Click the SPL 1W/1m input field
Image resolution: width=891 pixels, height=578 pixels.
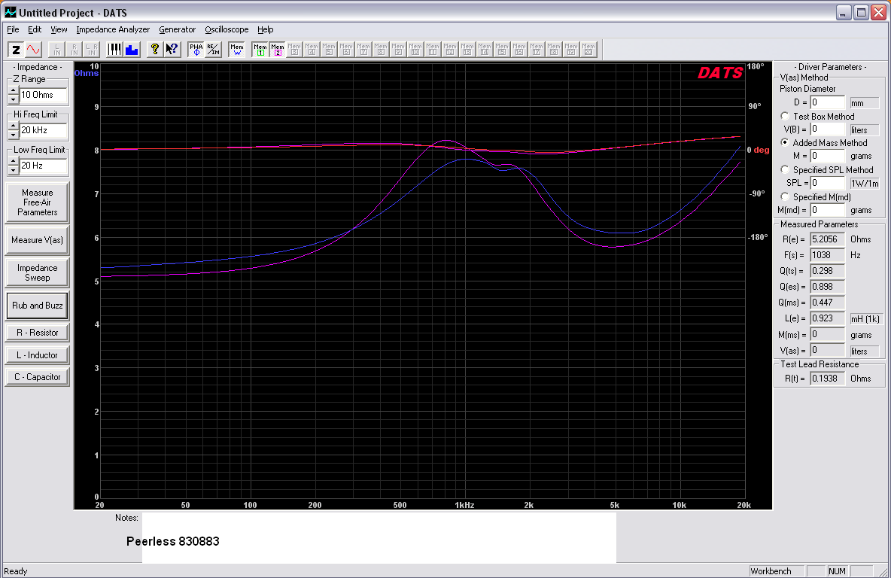[x=827, y=183]
